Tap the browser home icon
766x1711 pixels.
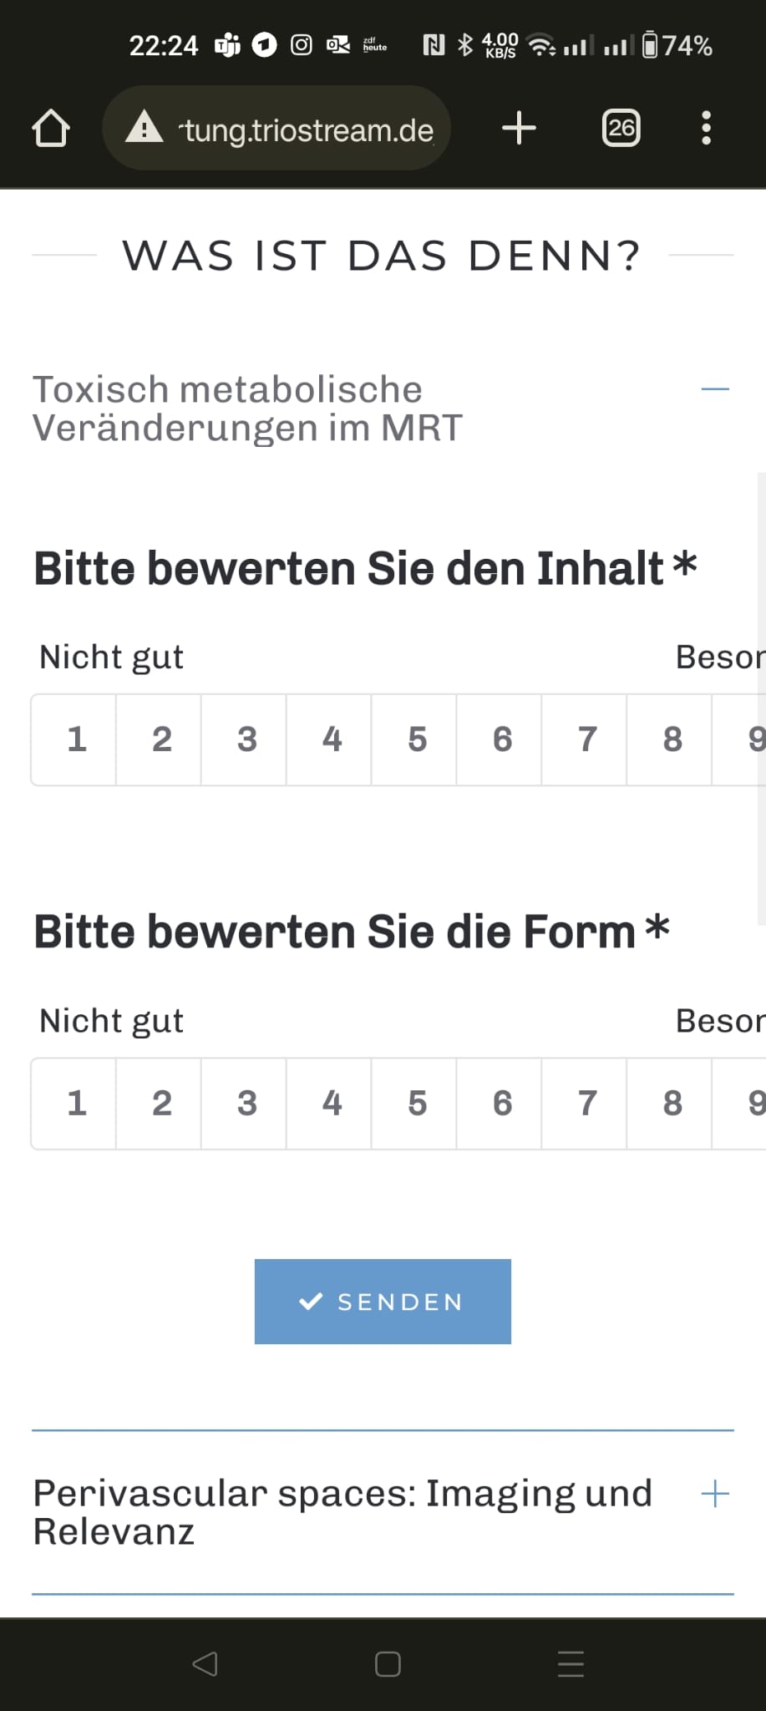click(x=50, y=129)
